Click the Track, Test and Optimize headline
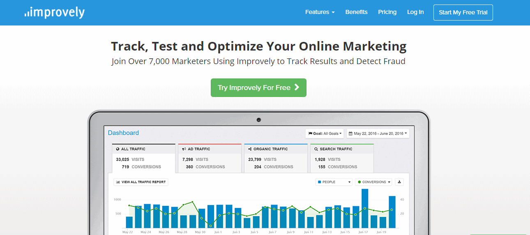This screenshot has height=235, width=530. (x=259, y=46)
